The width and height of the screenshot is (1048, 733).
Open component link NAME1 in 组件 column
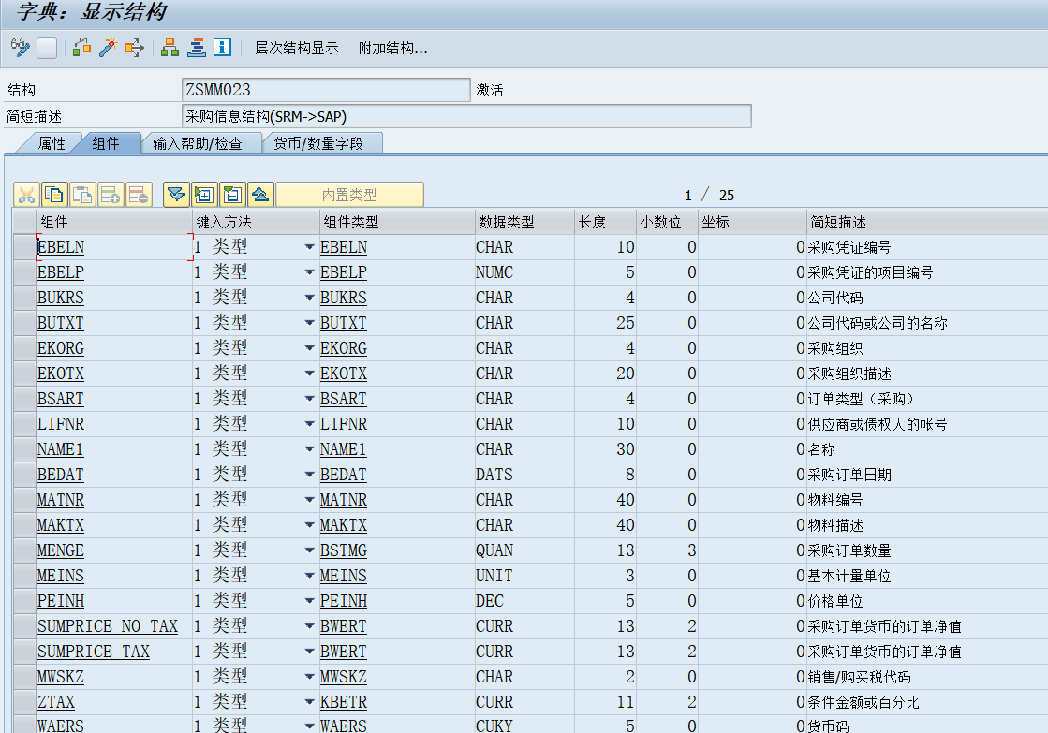[x=61, y=449]
